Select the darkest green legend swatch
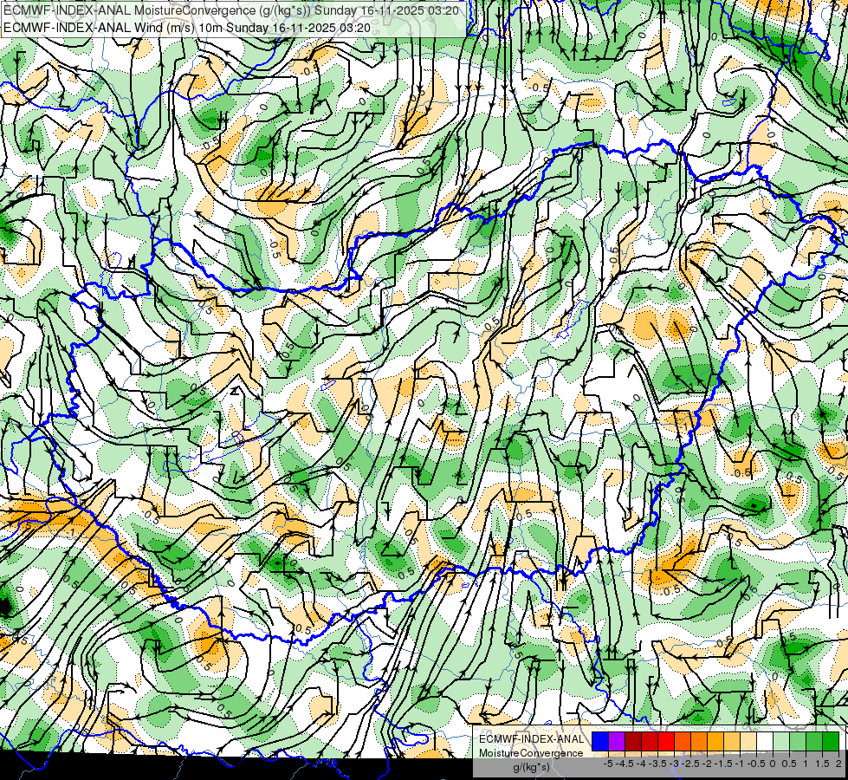 click(830, 742)
